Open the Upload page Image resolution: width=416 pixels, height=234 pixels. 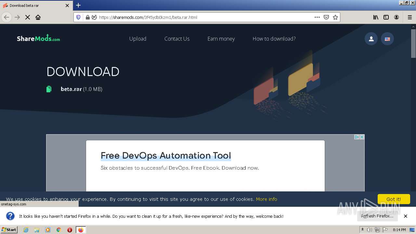[138, 39]
